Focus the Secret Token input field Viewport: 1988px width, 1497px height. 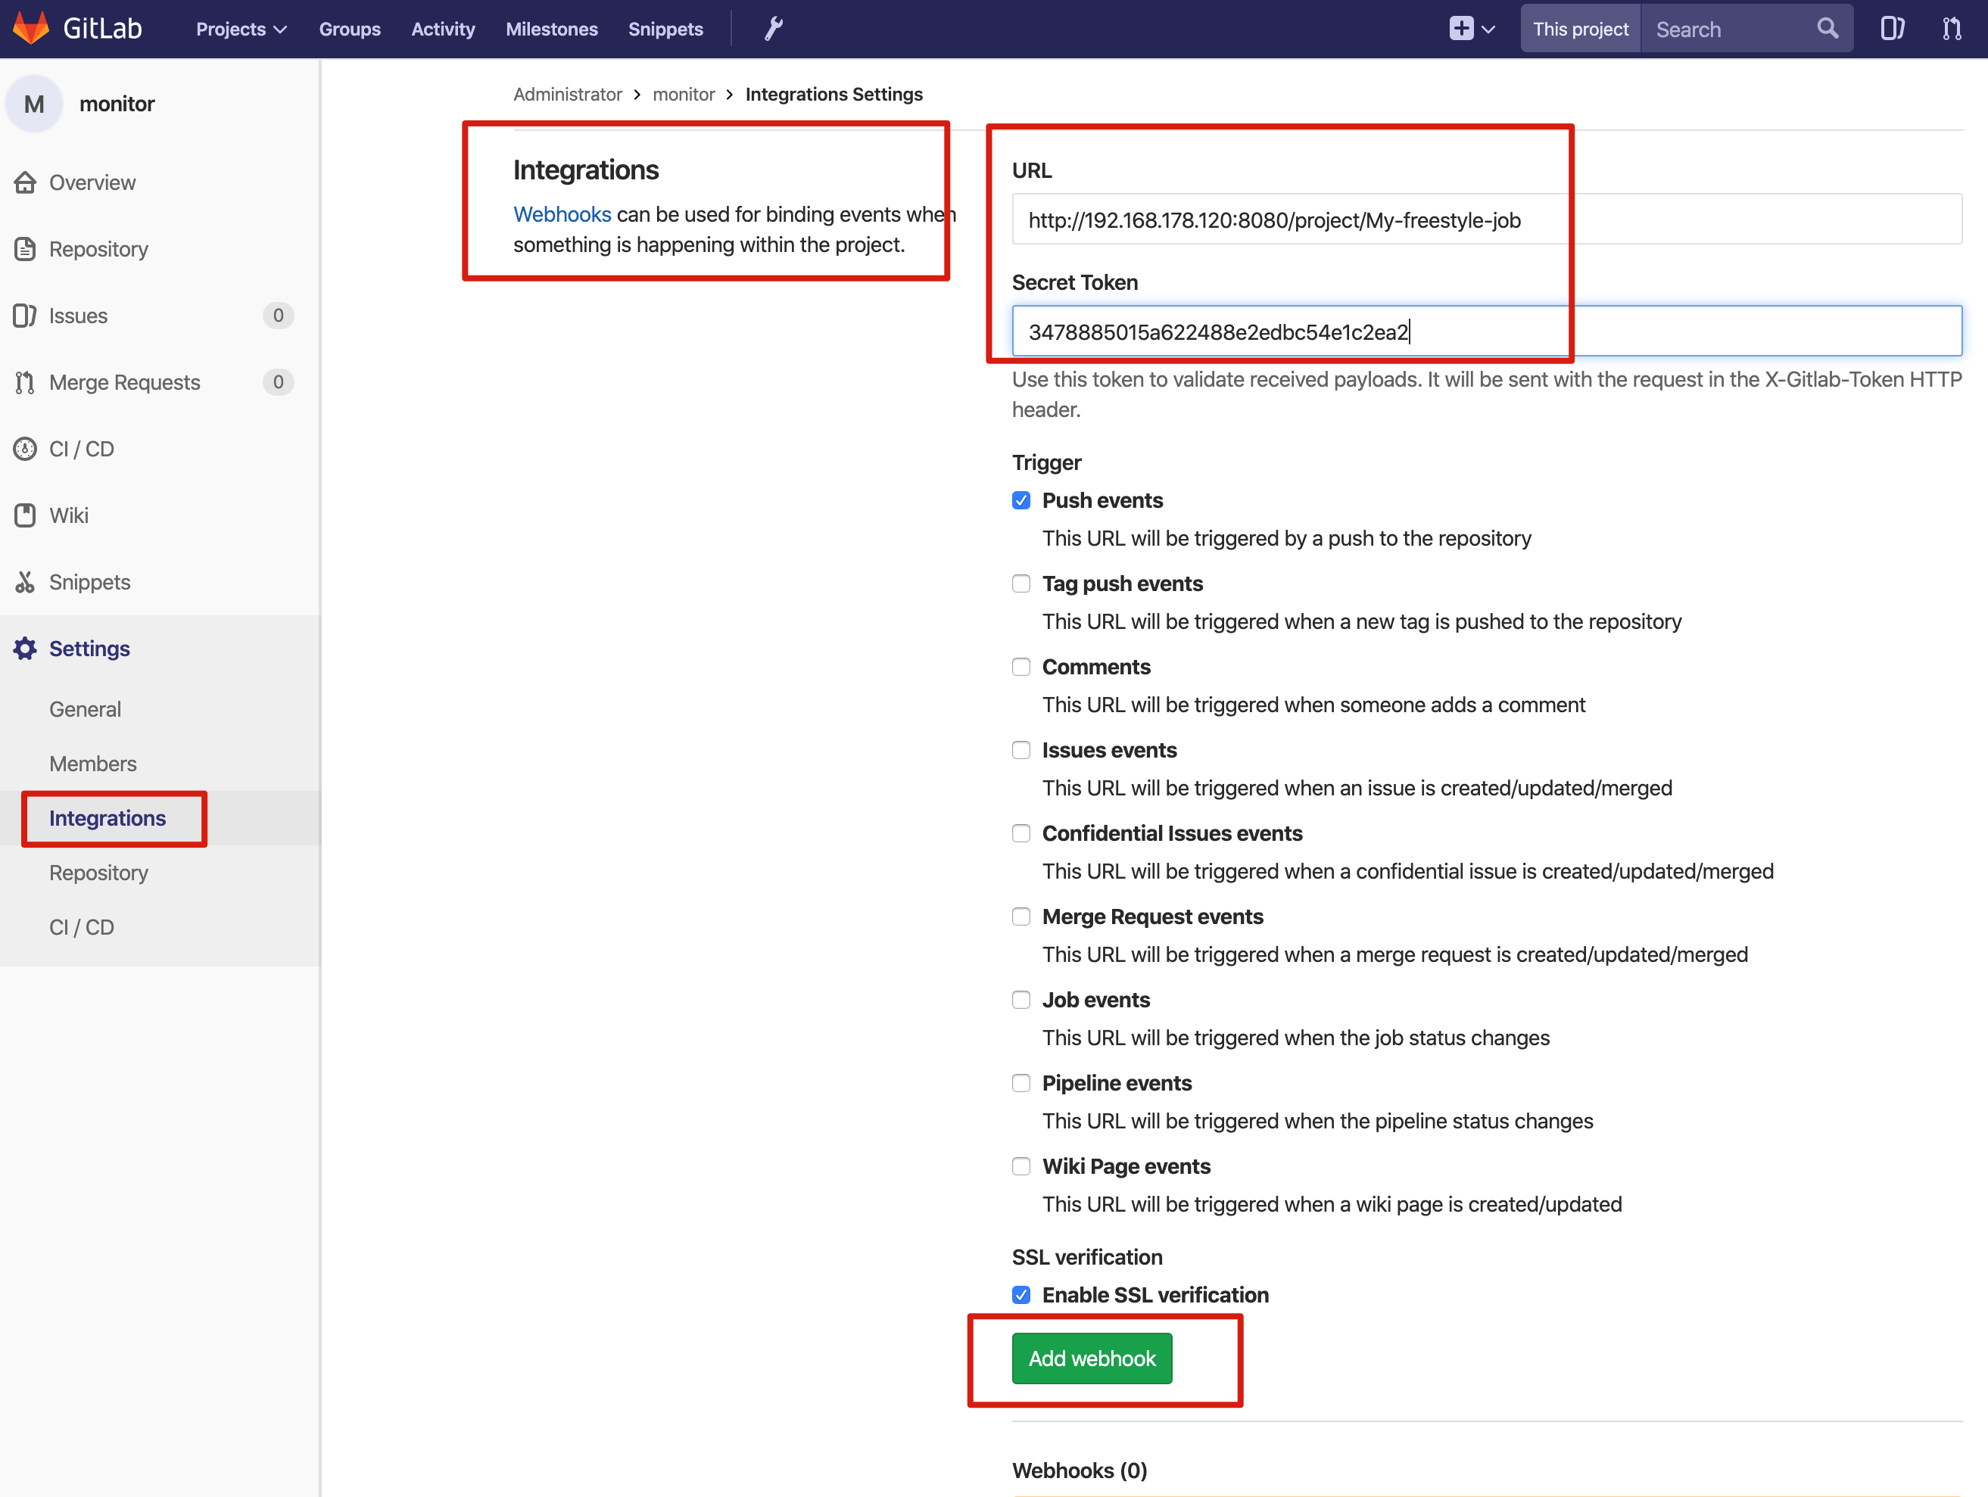click(x=1487, y=331)
